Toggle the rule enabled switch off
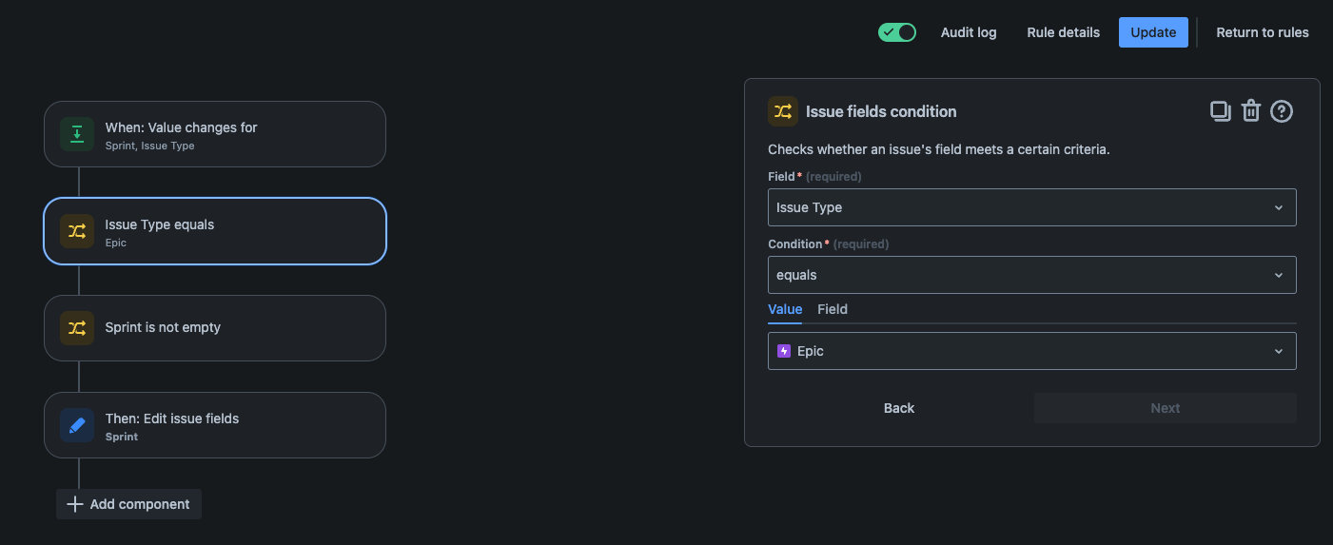 tap(897, 32)
